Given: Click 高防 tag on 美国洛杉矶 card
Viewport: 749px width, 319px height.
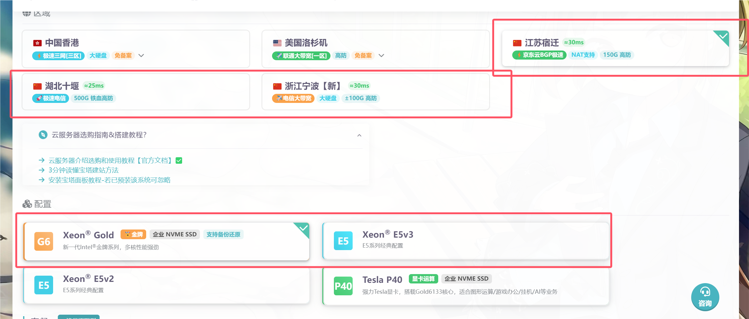Looking at the screenshot, I should pyautogui.click(x=341, y=56).
